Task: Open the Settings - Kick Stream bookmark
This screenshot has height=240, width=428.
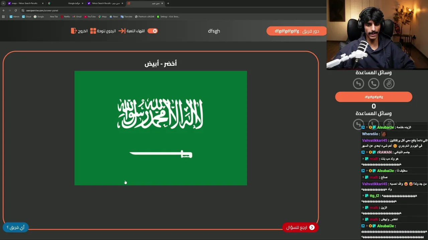Action: click(x=168, y=16)
